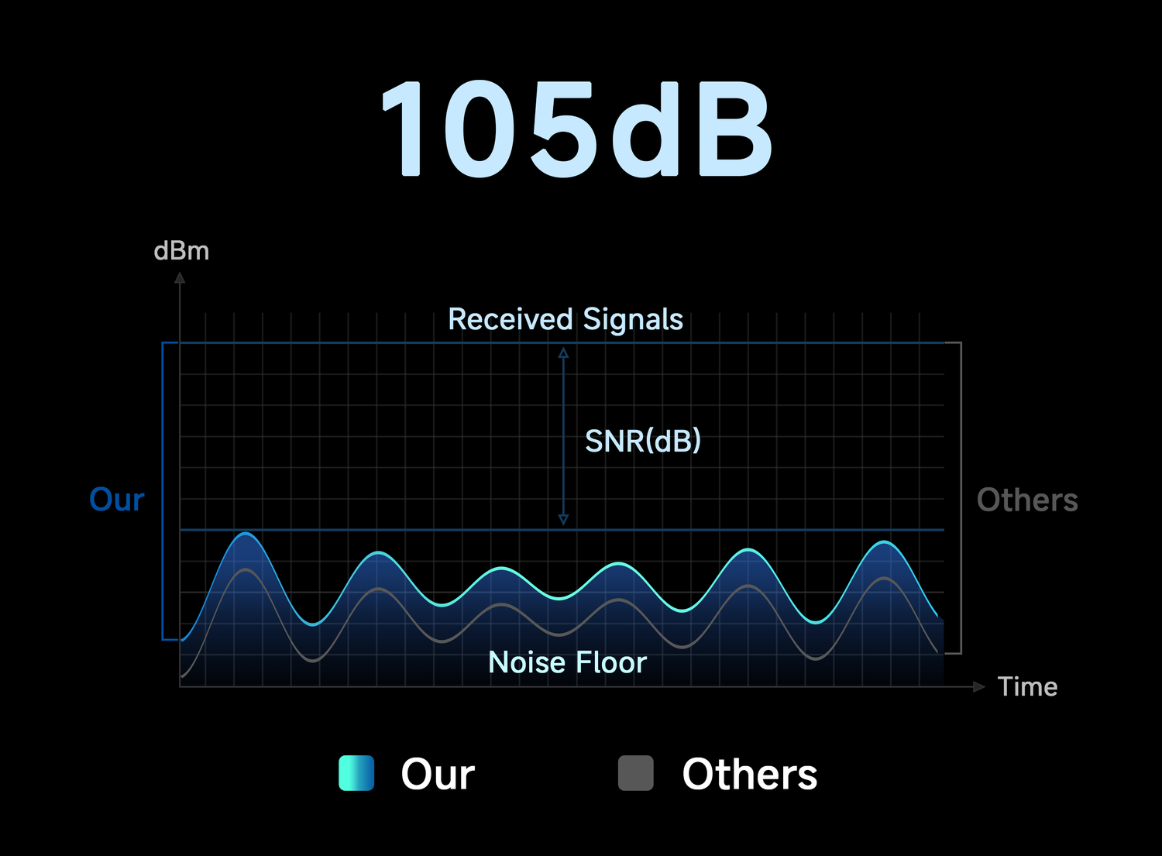1162x856 pixels.
Task: Click the dBm axis label
Action: click(x=181, y=251)
